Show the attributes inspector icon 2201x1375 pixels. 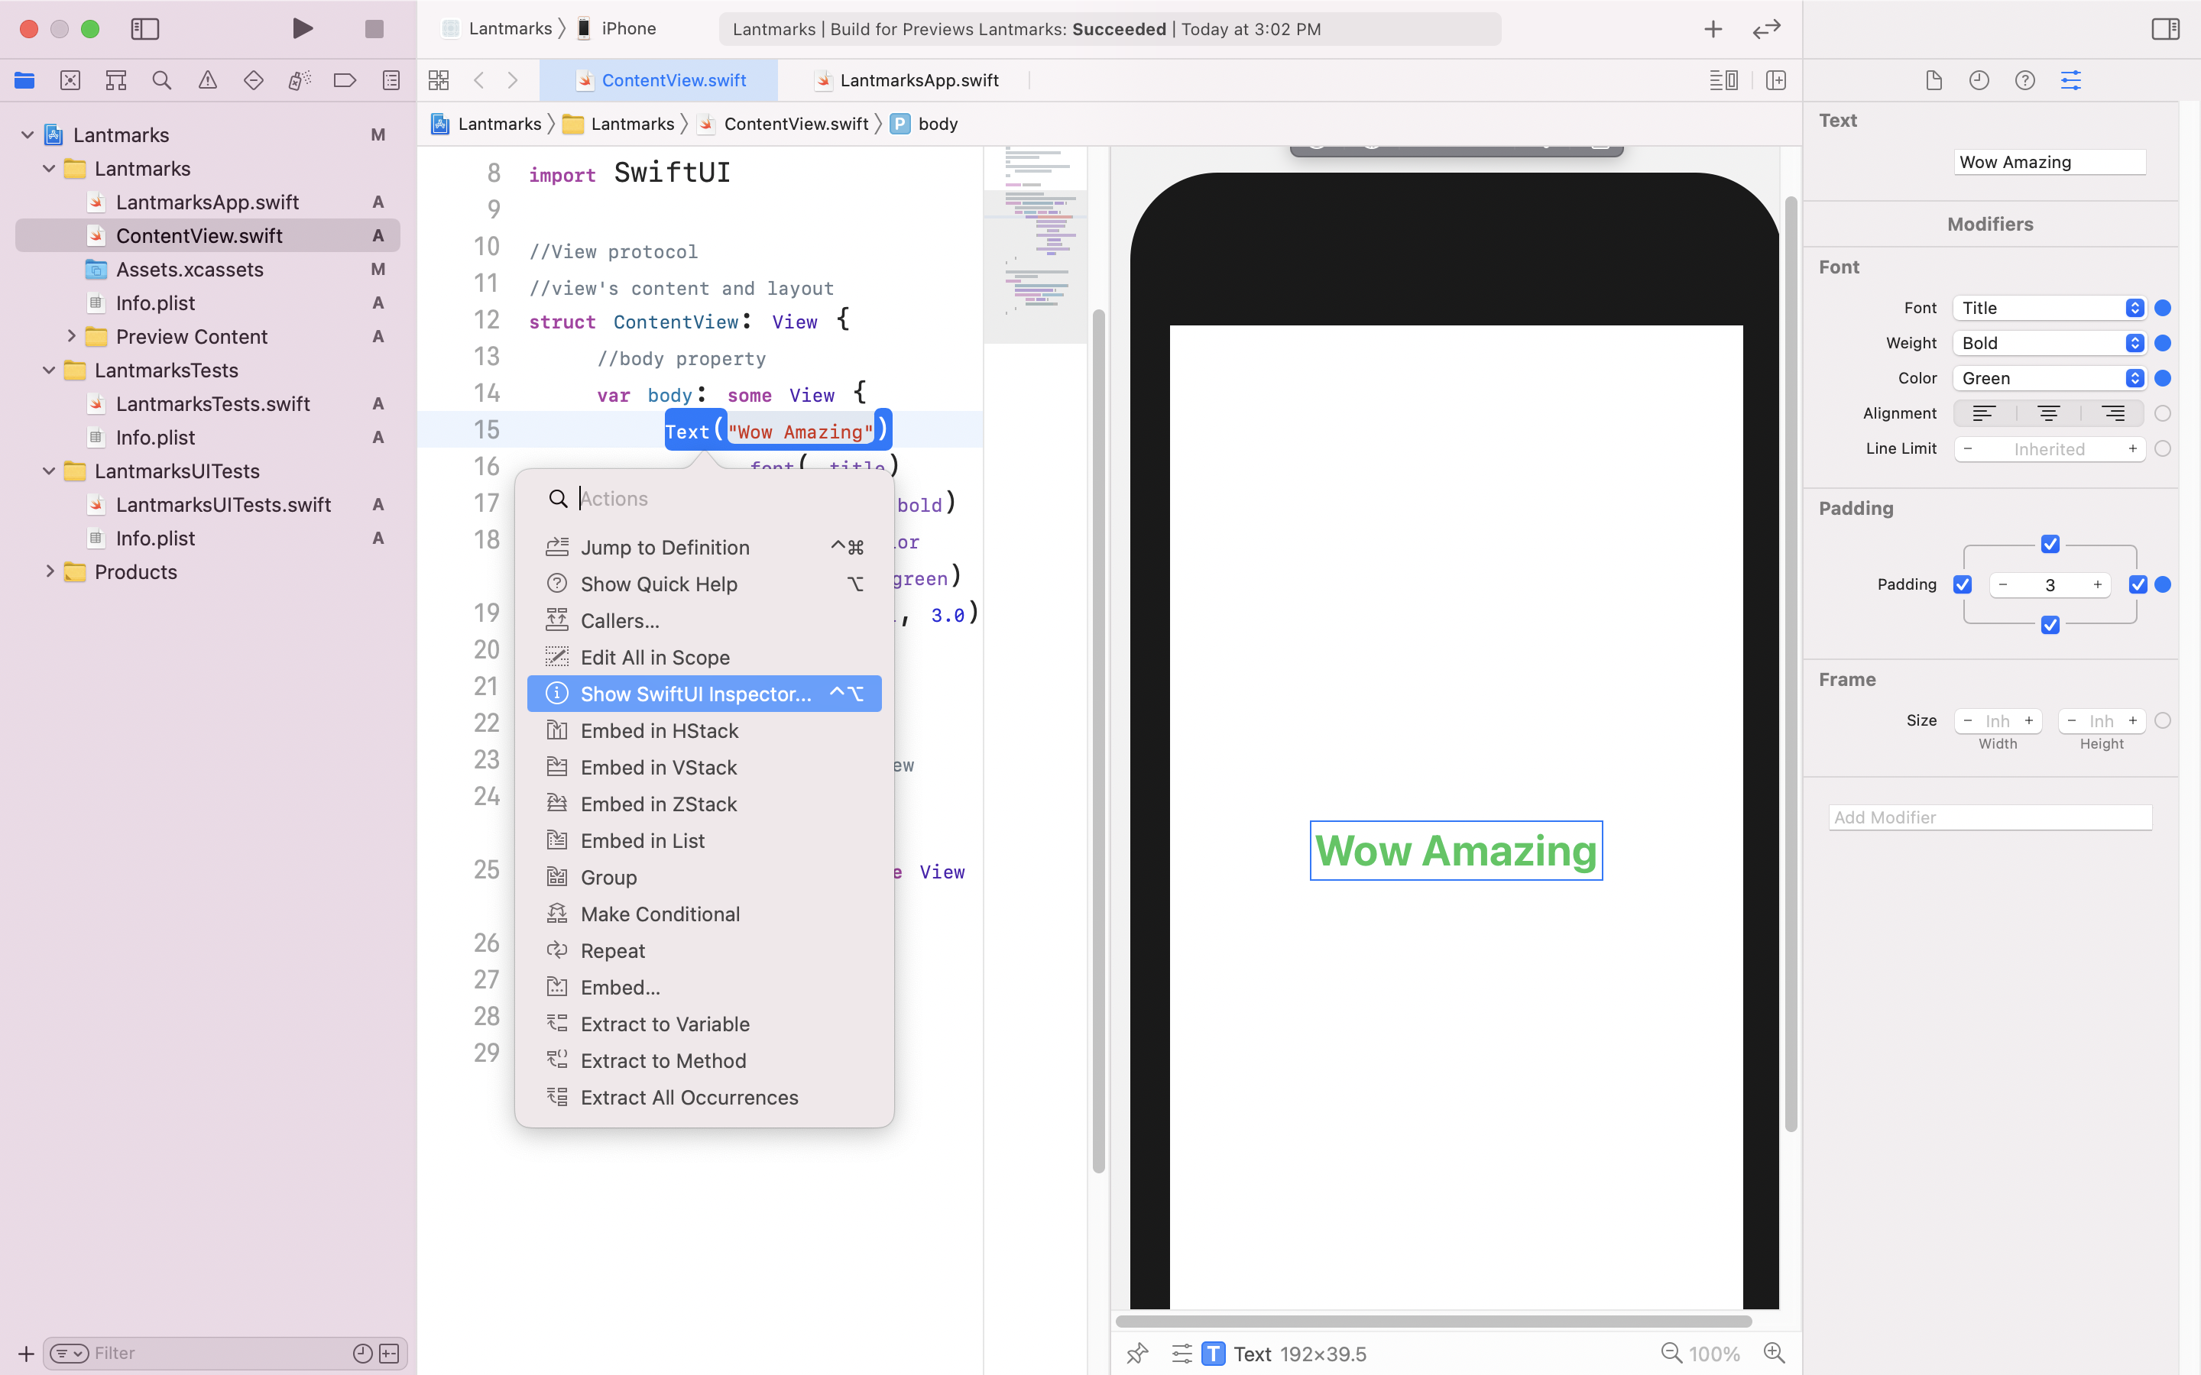point(2070,80)
